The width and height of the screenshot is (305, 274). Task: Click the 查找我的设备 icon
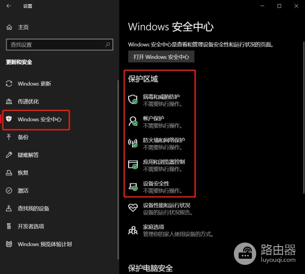point(9,209)
